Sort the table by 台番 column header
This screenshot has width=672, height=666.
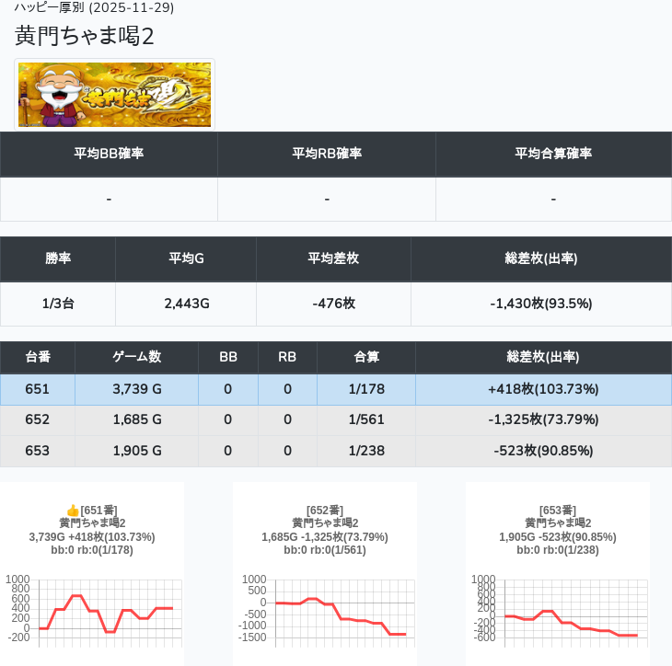point(38,357)
